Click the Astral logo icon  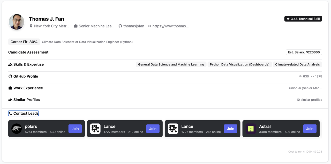[251, 129]
